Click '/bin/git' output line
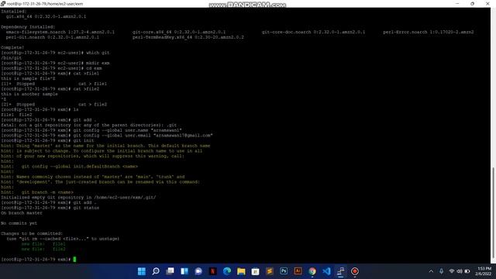496x279 pixels. [x=12, y=58]
